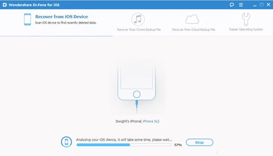This screenshot has height=156, width=273.
Task: Click the analysis progress bar
Action: click(124, 145)
